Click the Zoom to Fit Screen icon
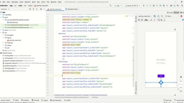Viewport: 184px width, 103px height. point(181,91)
